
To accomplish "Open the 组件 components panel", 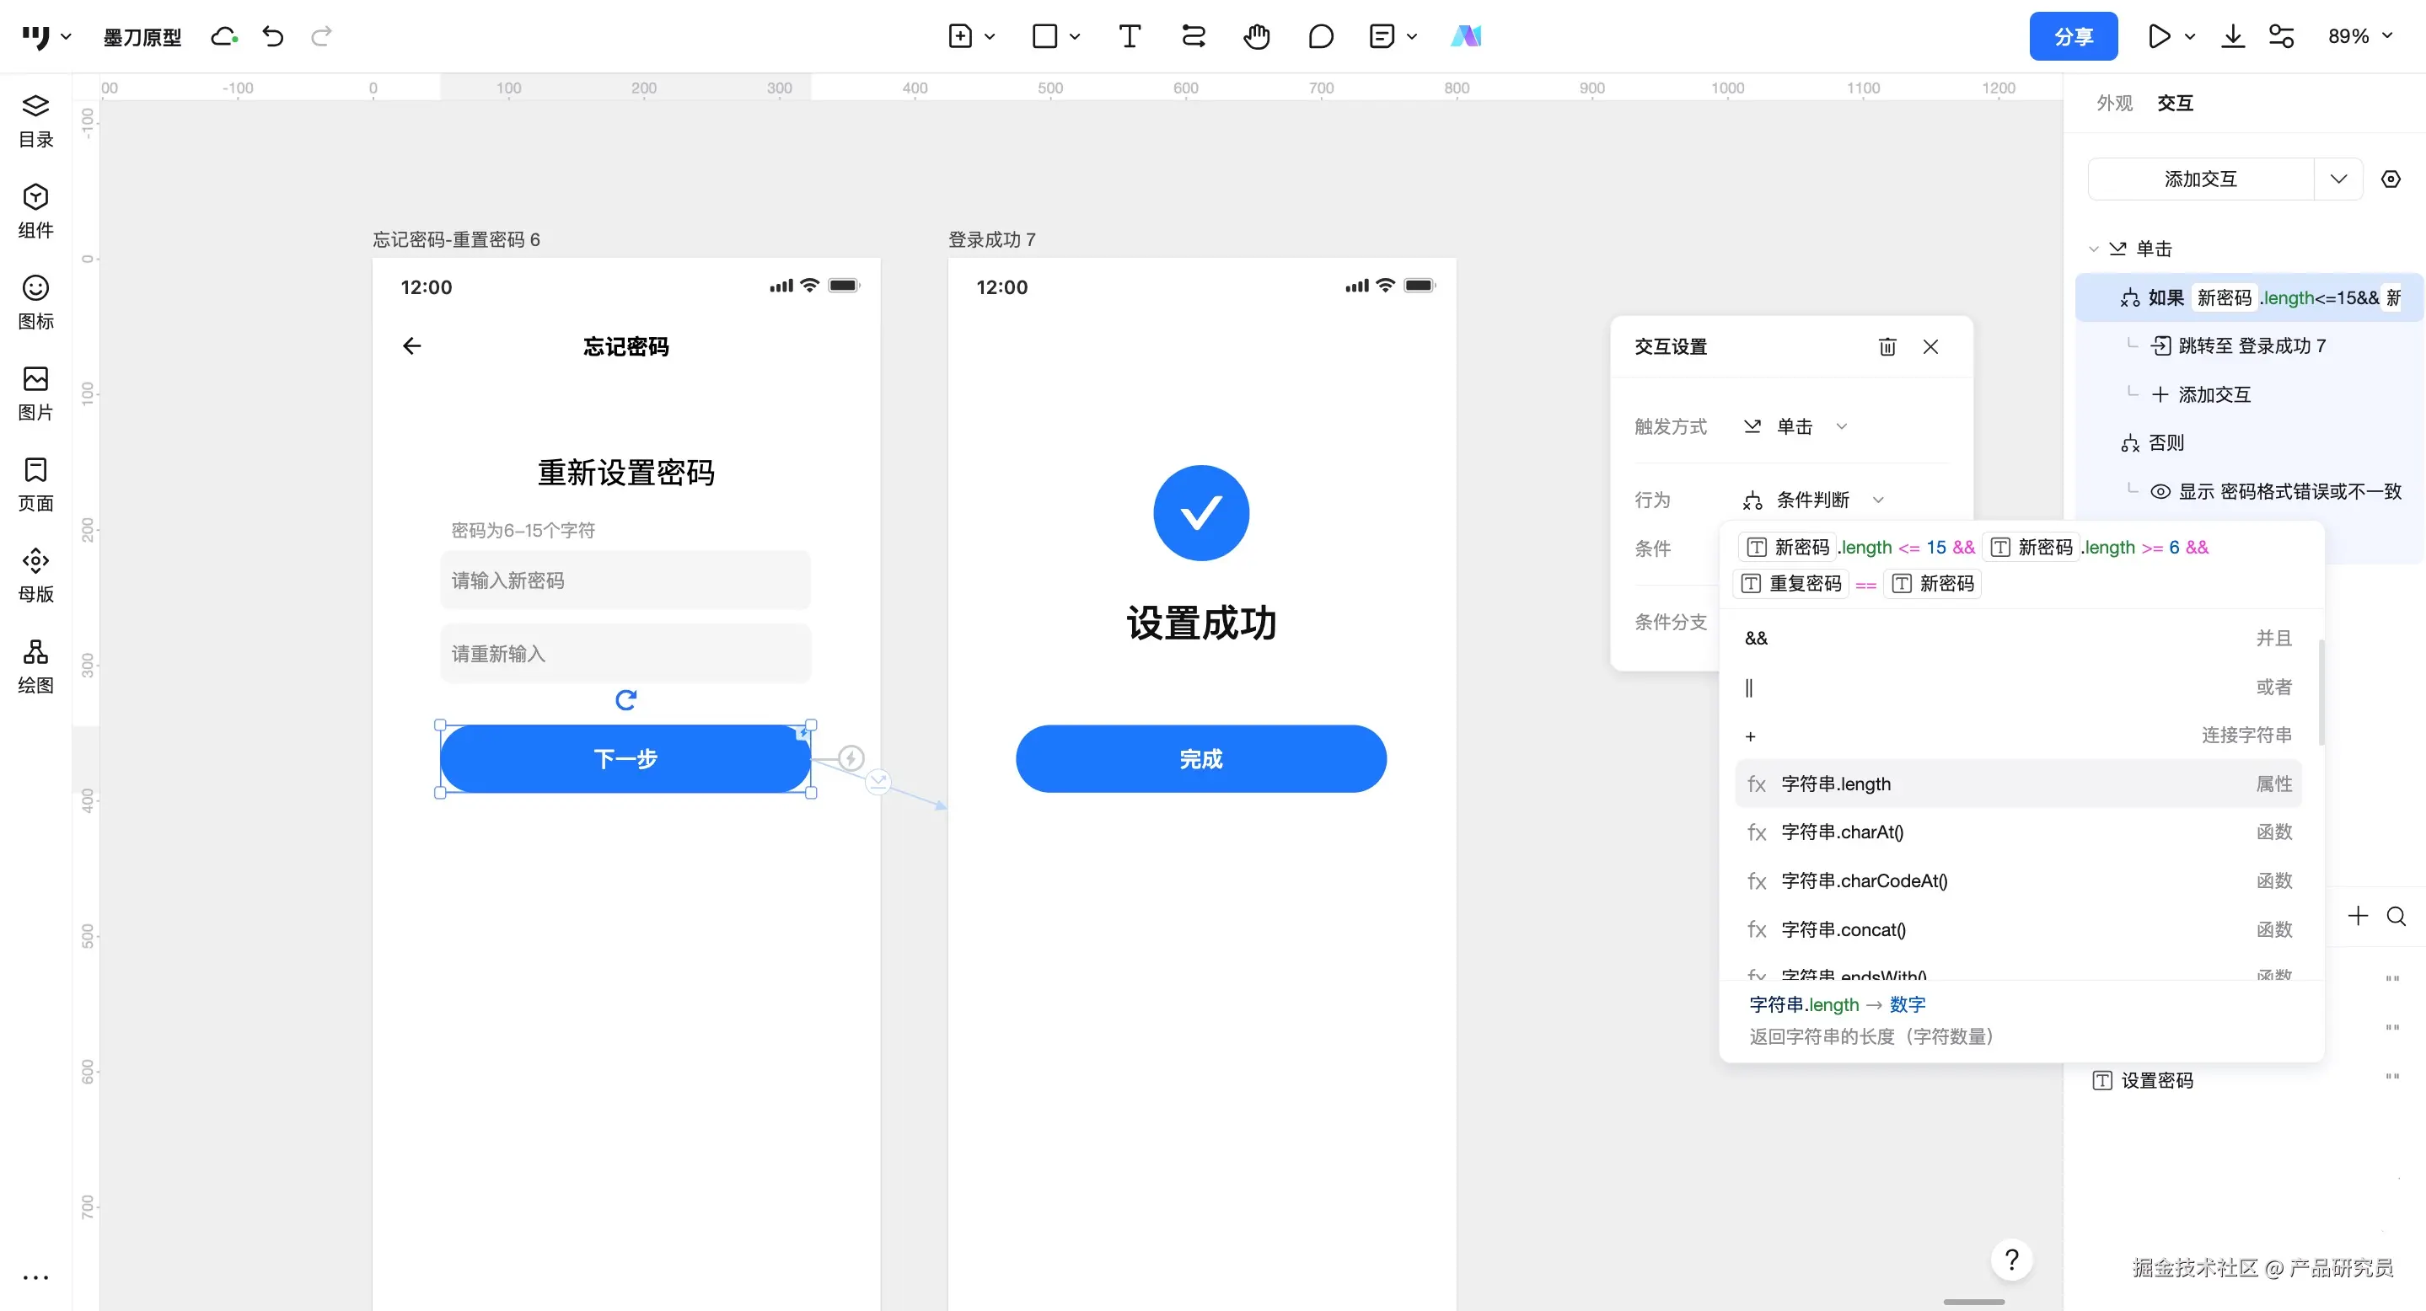I will [x=35, y=211].
